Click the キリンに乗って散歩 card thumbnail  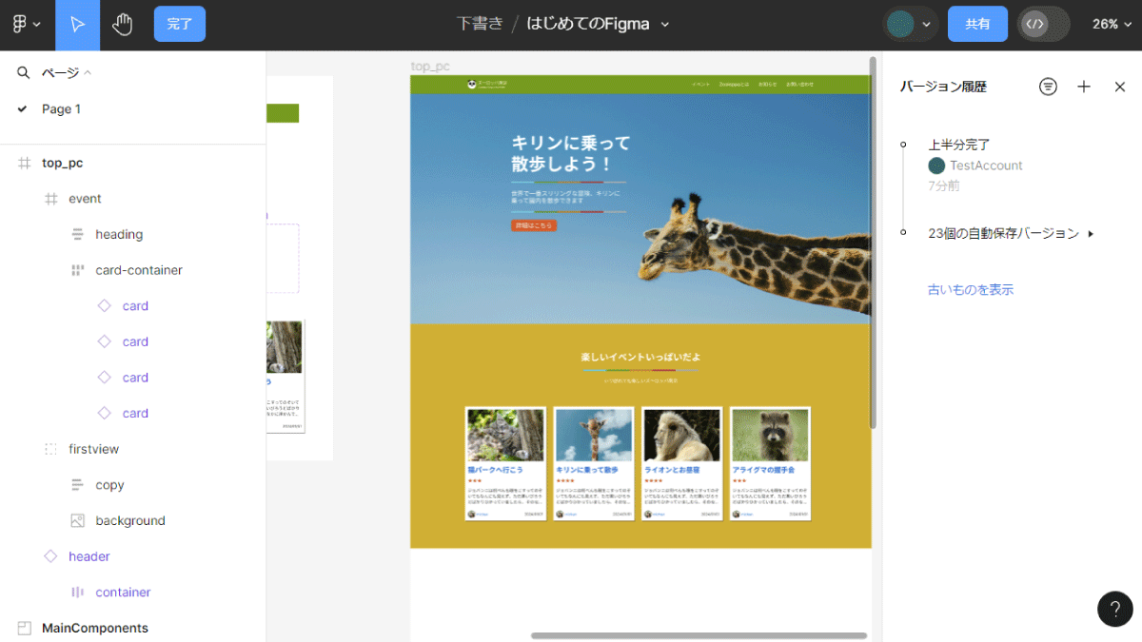coord(594,436)
